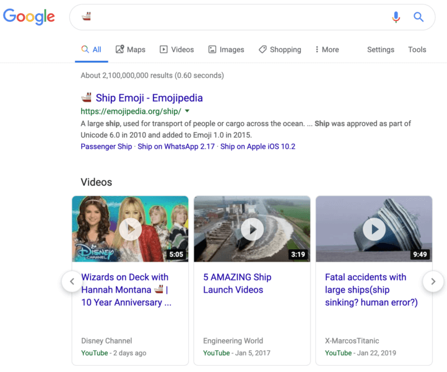
Task: Follow the Passenger Ship sitelink
Action: [106, 147]
